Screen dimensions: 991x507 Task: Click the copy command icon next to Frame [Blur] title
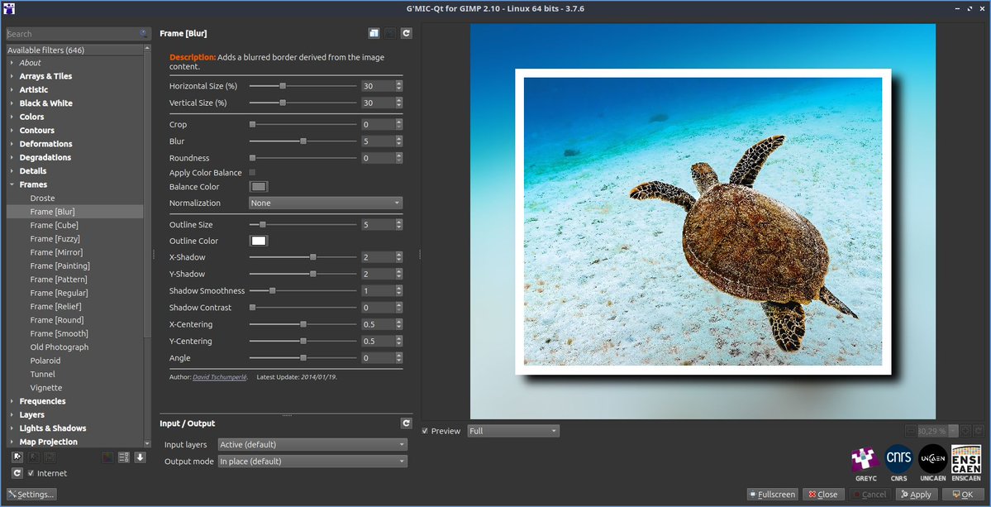[x=374, y=34]
